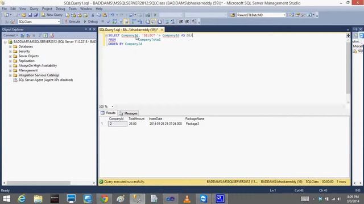Open the Edit menu
Screen dimensions: 364x204
click(x=13, y=9)
